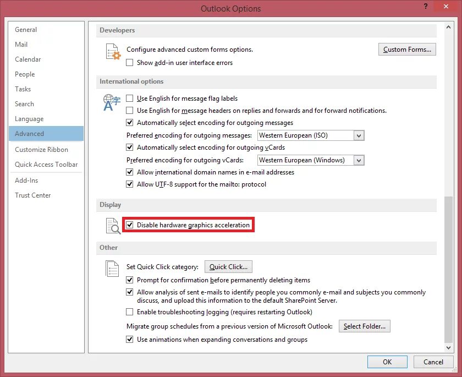Click the scrollbar up arrow
Viewport: 462px width, 377px height.
click(448, 27)
